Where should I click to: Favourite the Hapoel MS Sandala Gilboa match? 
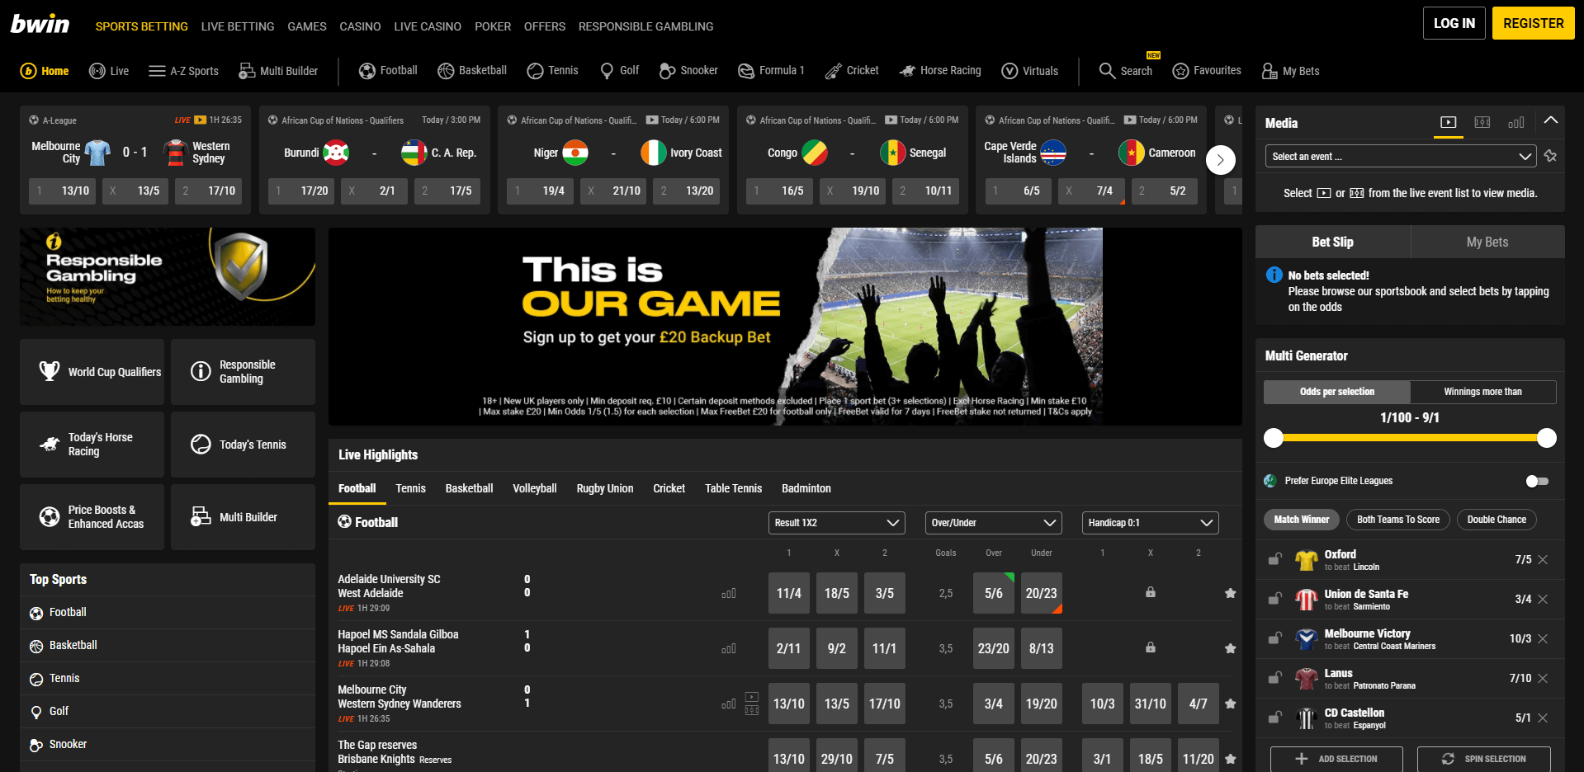click(1230, 648)
